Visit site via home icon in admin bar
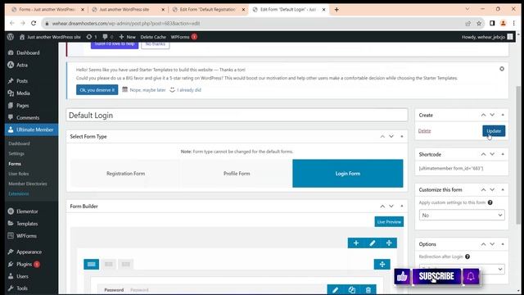524x295 pixels. tap(50, 37)
